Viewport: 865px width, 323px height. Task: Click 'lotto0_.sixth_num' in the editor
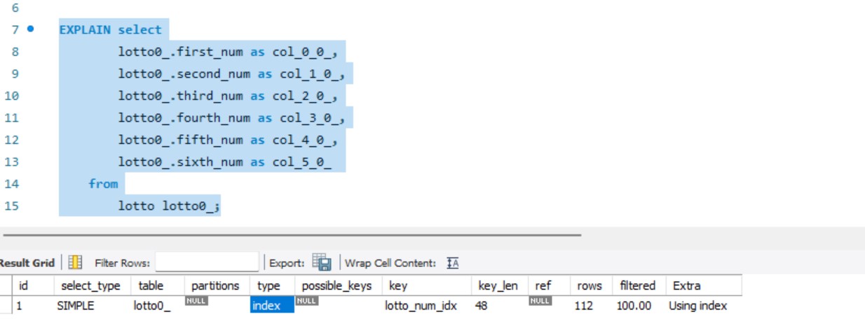[181, 161]
